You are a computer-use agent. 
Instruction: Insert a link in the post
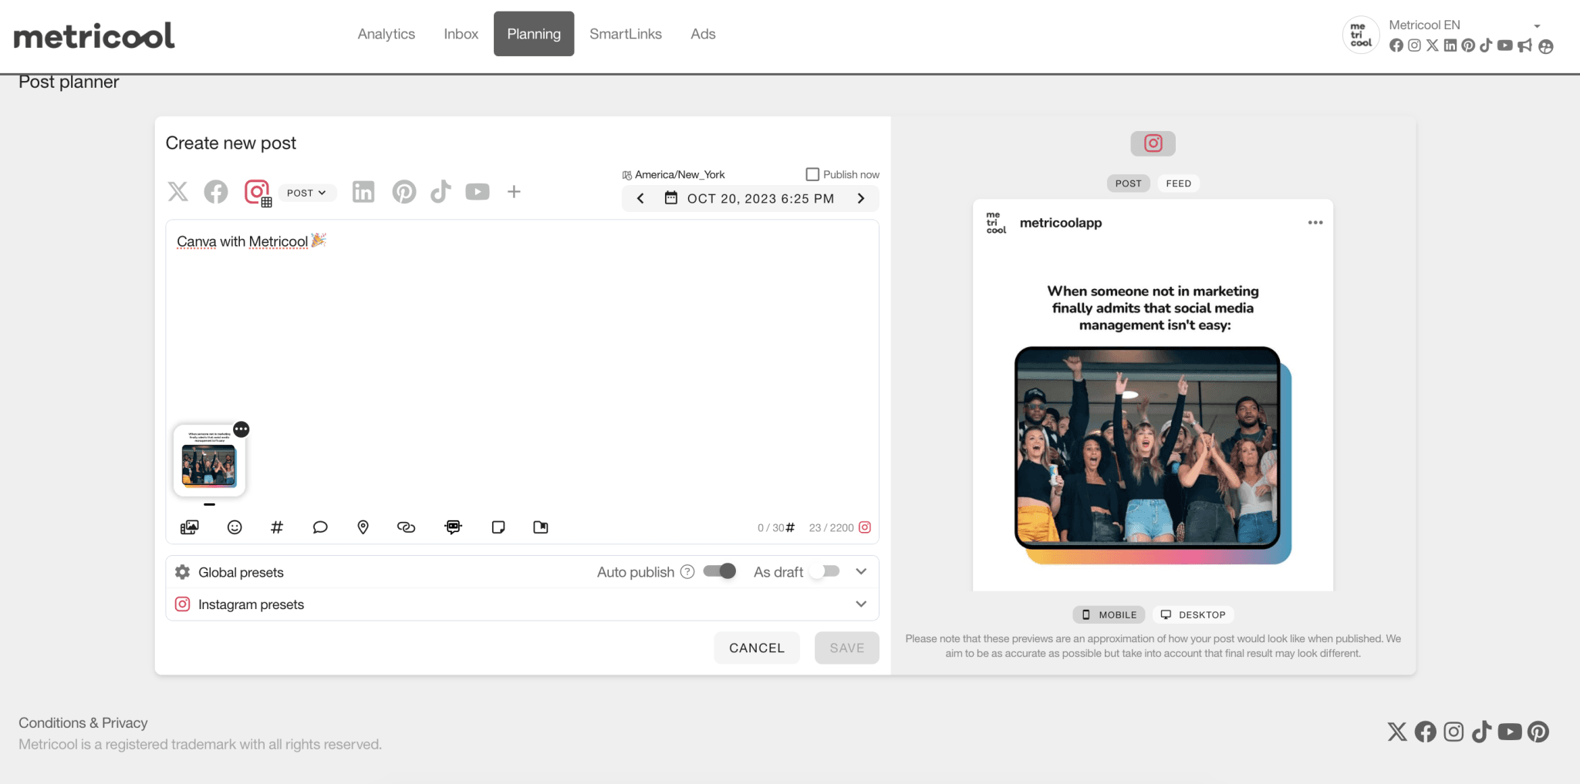pyautogui.click(x=407, y=527)
